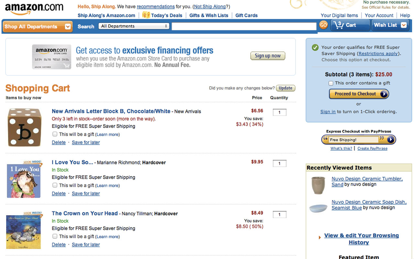This screenshot has height=259, width=414.
Task: Click quantity box for Letter Block B
Action: [x=279, y=112]
